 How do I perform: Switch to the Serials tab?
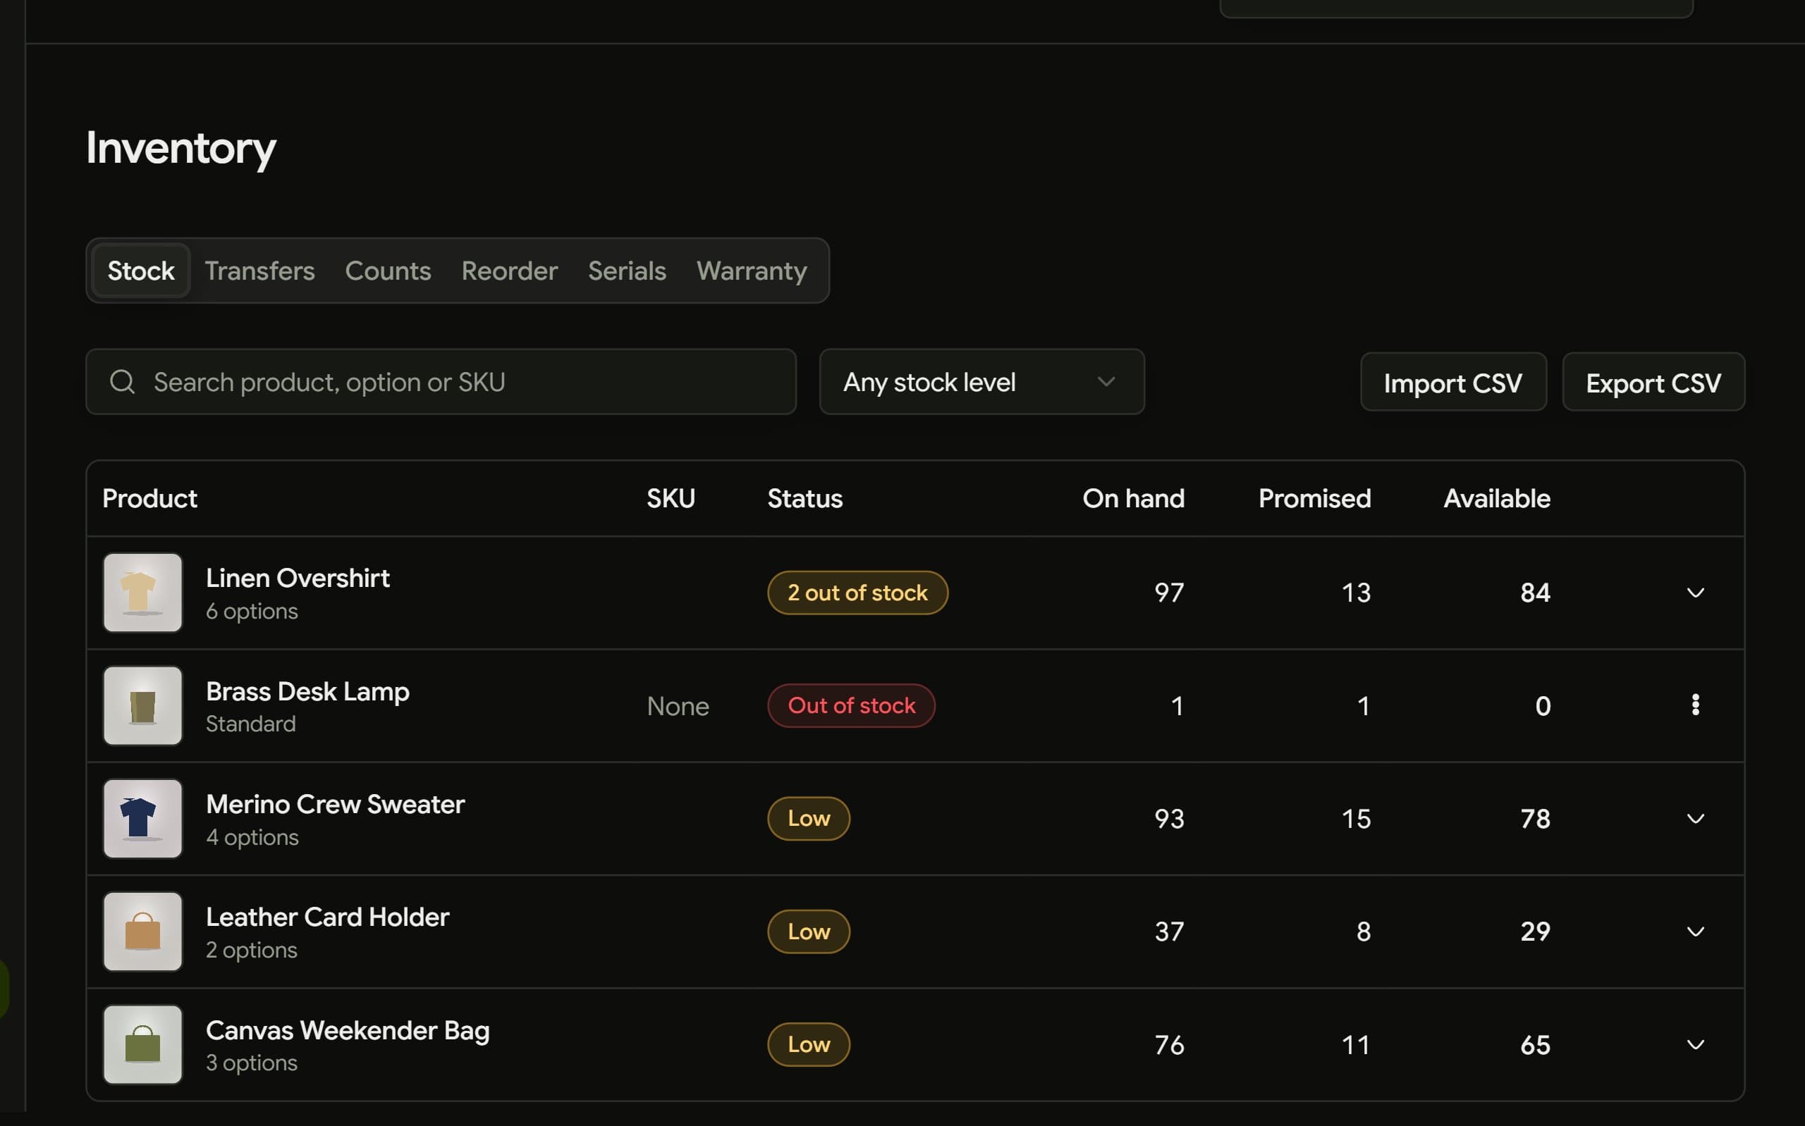(x=628, y=271)
